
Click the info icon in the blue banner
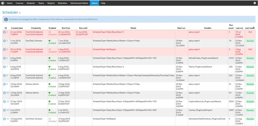click(6, 19)
